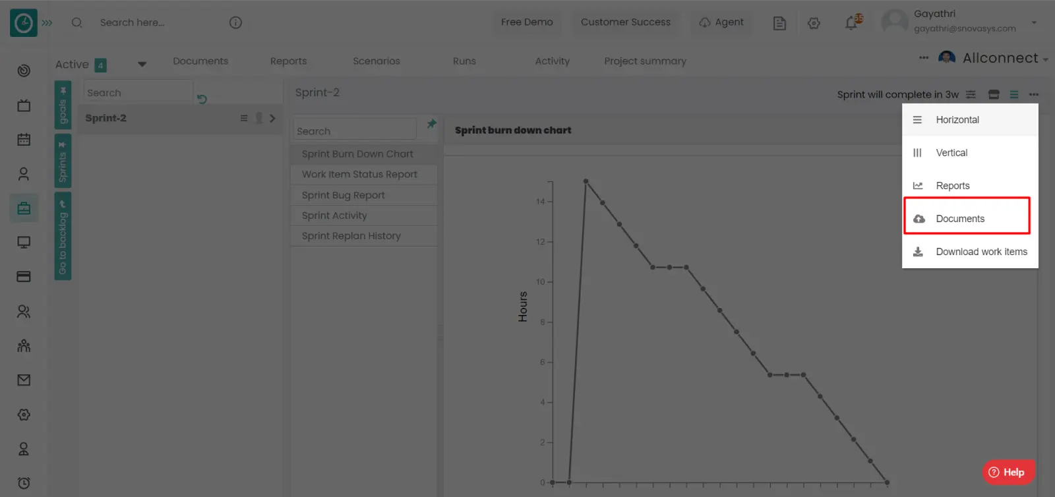
Task: Open the monitor icon in left sidebar
Action: coord(24,243)
